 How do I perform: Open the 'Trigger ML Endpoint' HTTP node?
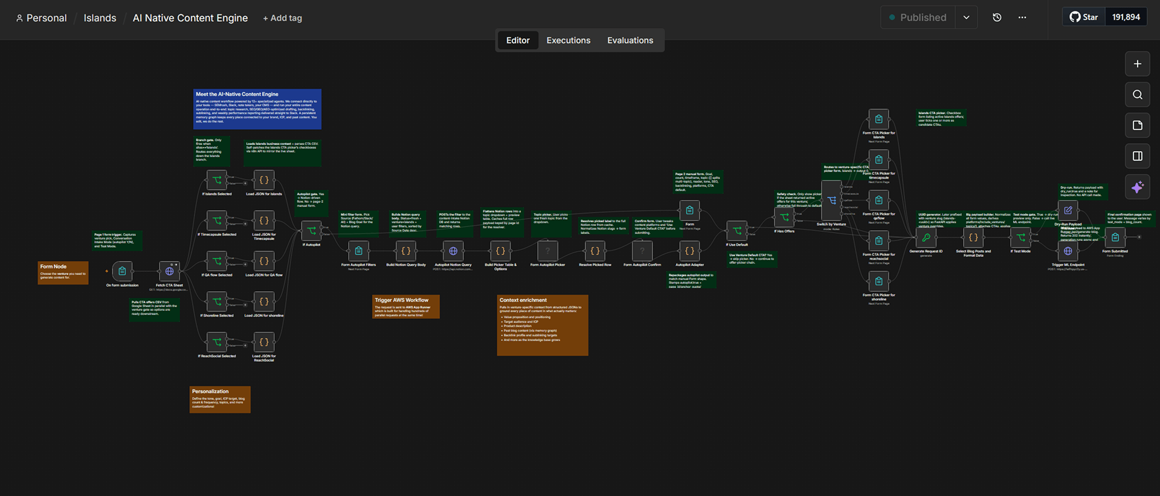(1068, 251)
